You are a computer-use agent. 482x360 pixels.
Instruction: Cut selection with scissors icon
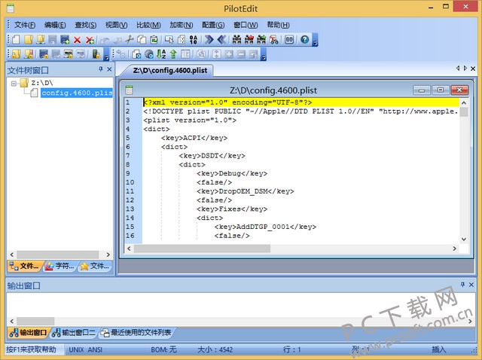130,40
